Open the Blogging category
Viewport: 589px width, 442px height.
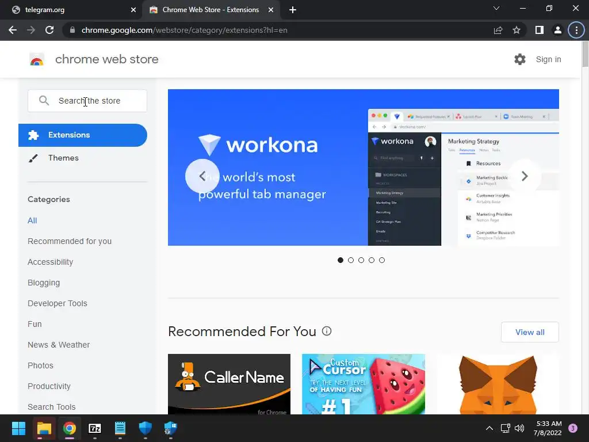[x=44, y=283]
